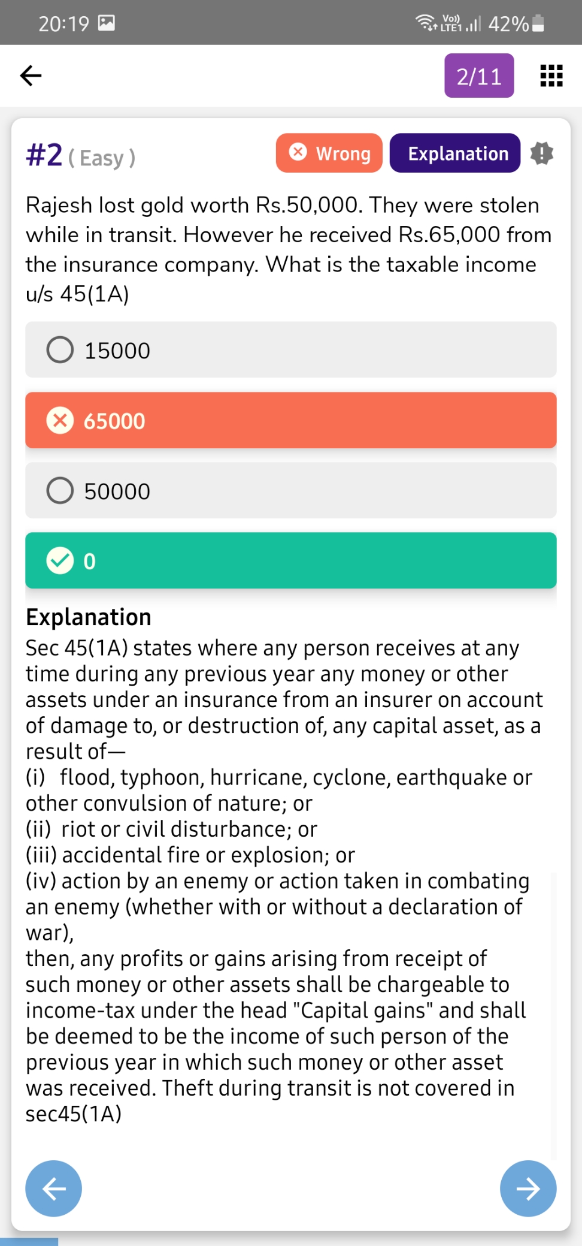This screenshot has width=582, height=1246.
Task: Select the 65000 answer option
Action: pos(290,421)
